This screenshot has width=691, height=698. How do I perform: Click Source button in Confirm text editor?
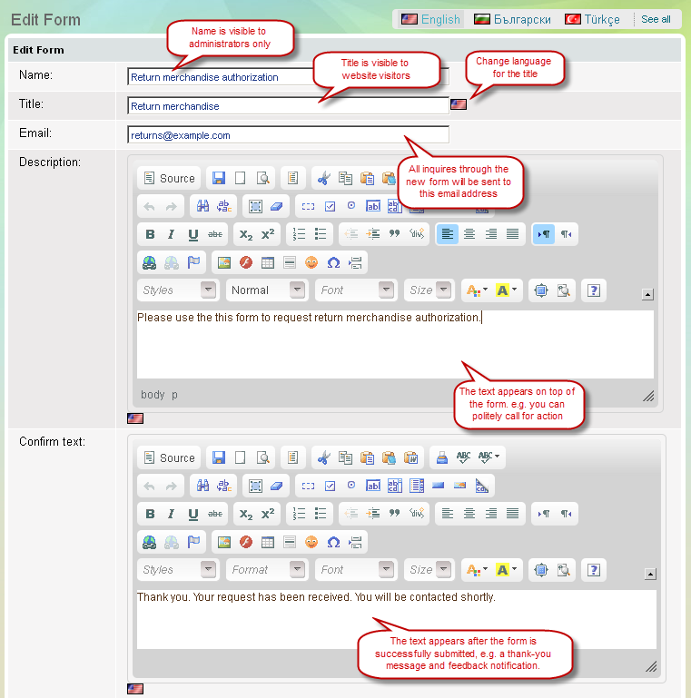[169, 458]
